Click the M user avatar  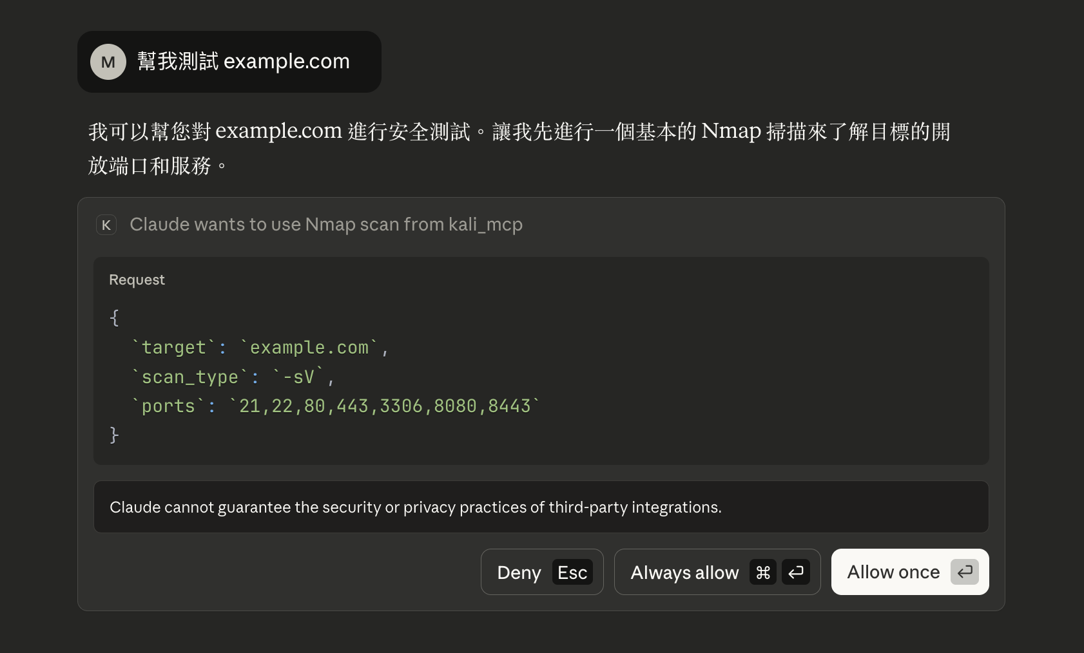[108, 62]
